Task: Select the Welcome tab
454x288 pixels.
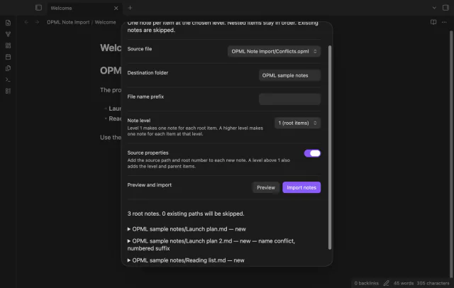Action: pos(84,8)
